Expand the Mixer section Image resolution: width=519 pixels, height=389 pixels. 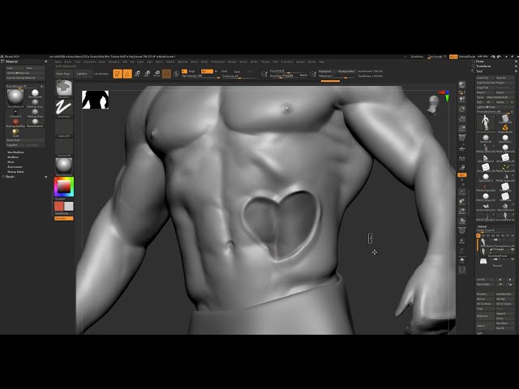(11, 162)
